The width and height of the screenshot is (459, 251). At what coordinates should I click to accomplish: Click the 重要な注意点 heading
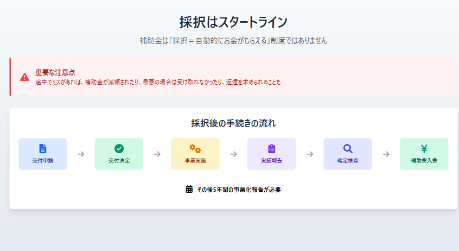click(x=55, y=72)
